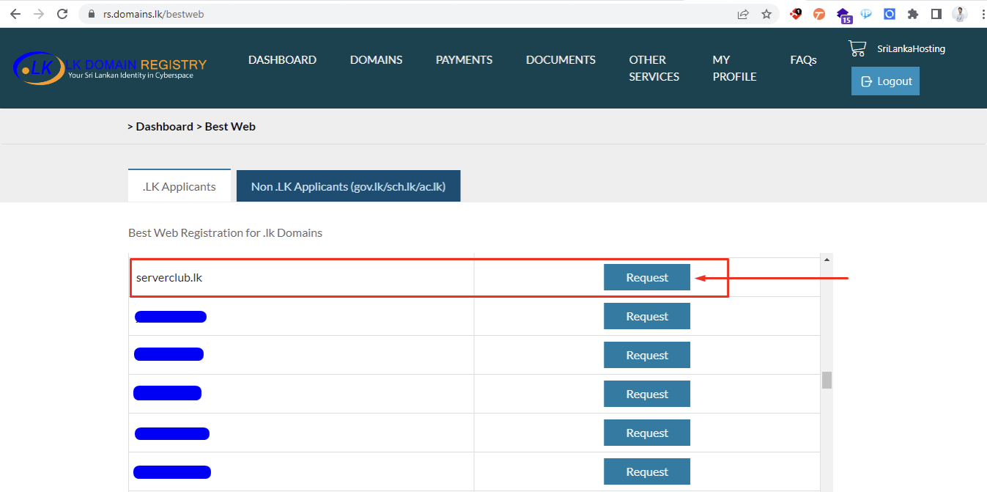Click the domain list scrollbar up arrow
This screenshot has width=987, height=492.
coord(827,260)
